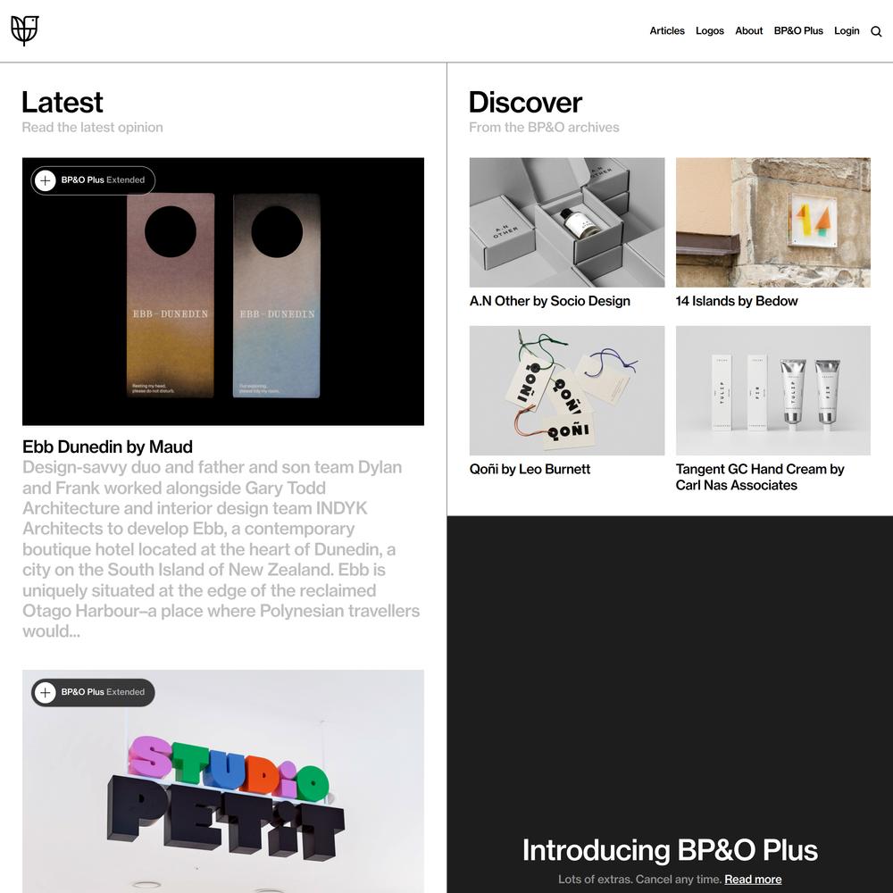Open the Tangent GC Hand Cream thumbnail
This screenshot has width=893, height=893.
click(772, 391)
